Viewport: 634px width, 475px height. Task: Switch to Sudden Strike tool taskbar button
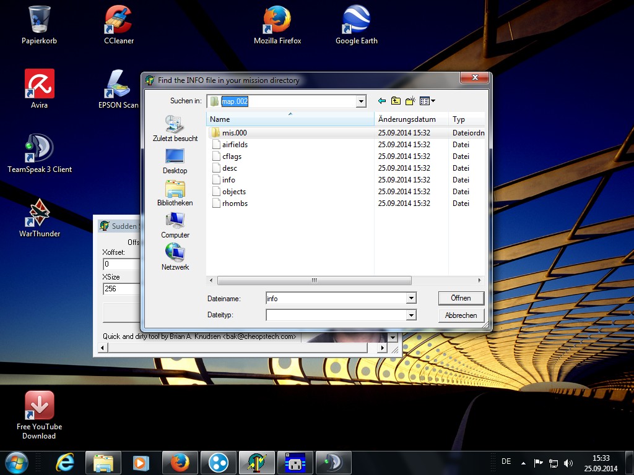point(257,463)
